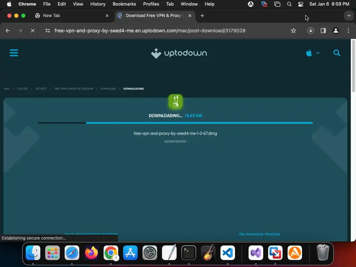Open Chrome three-dot menu
This screenshot has height=267, width=356.
point(348,31)
